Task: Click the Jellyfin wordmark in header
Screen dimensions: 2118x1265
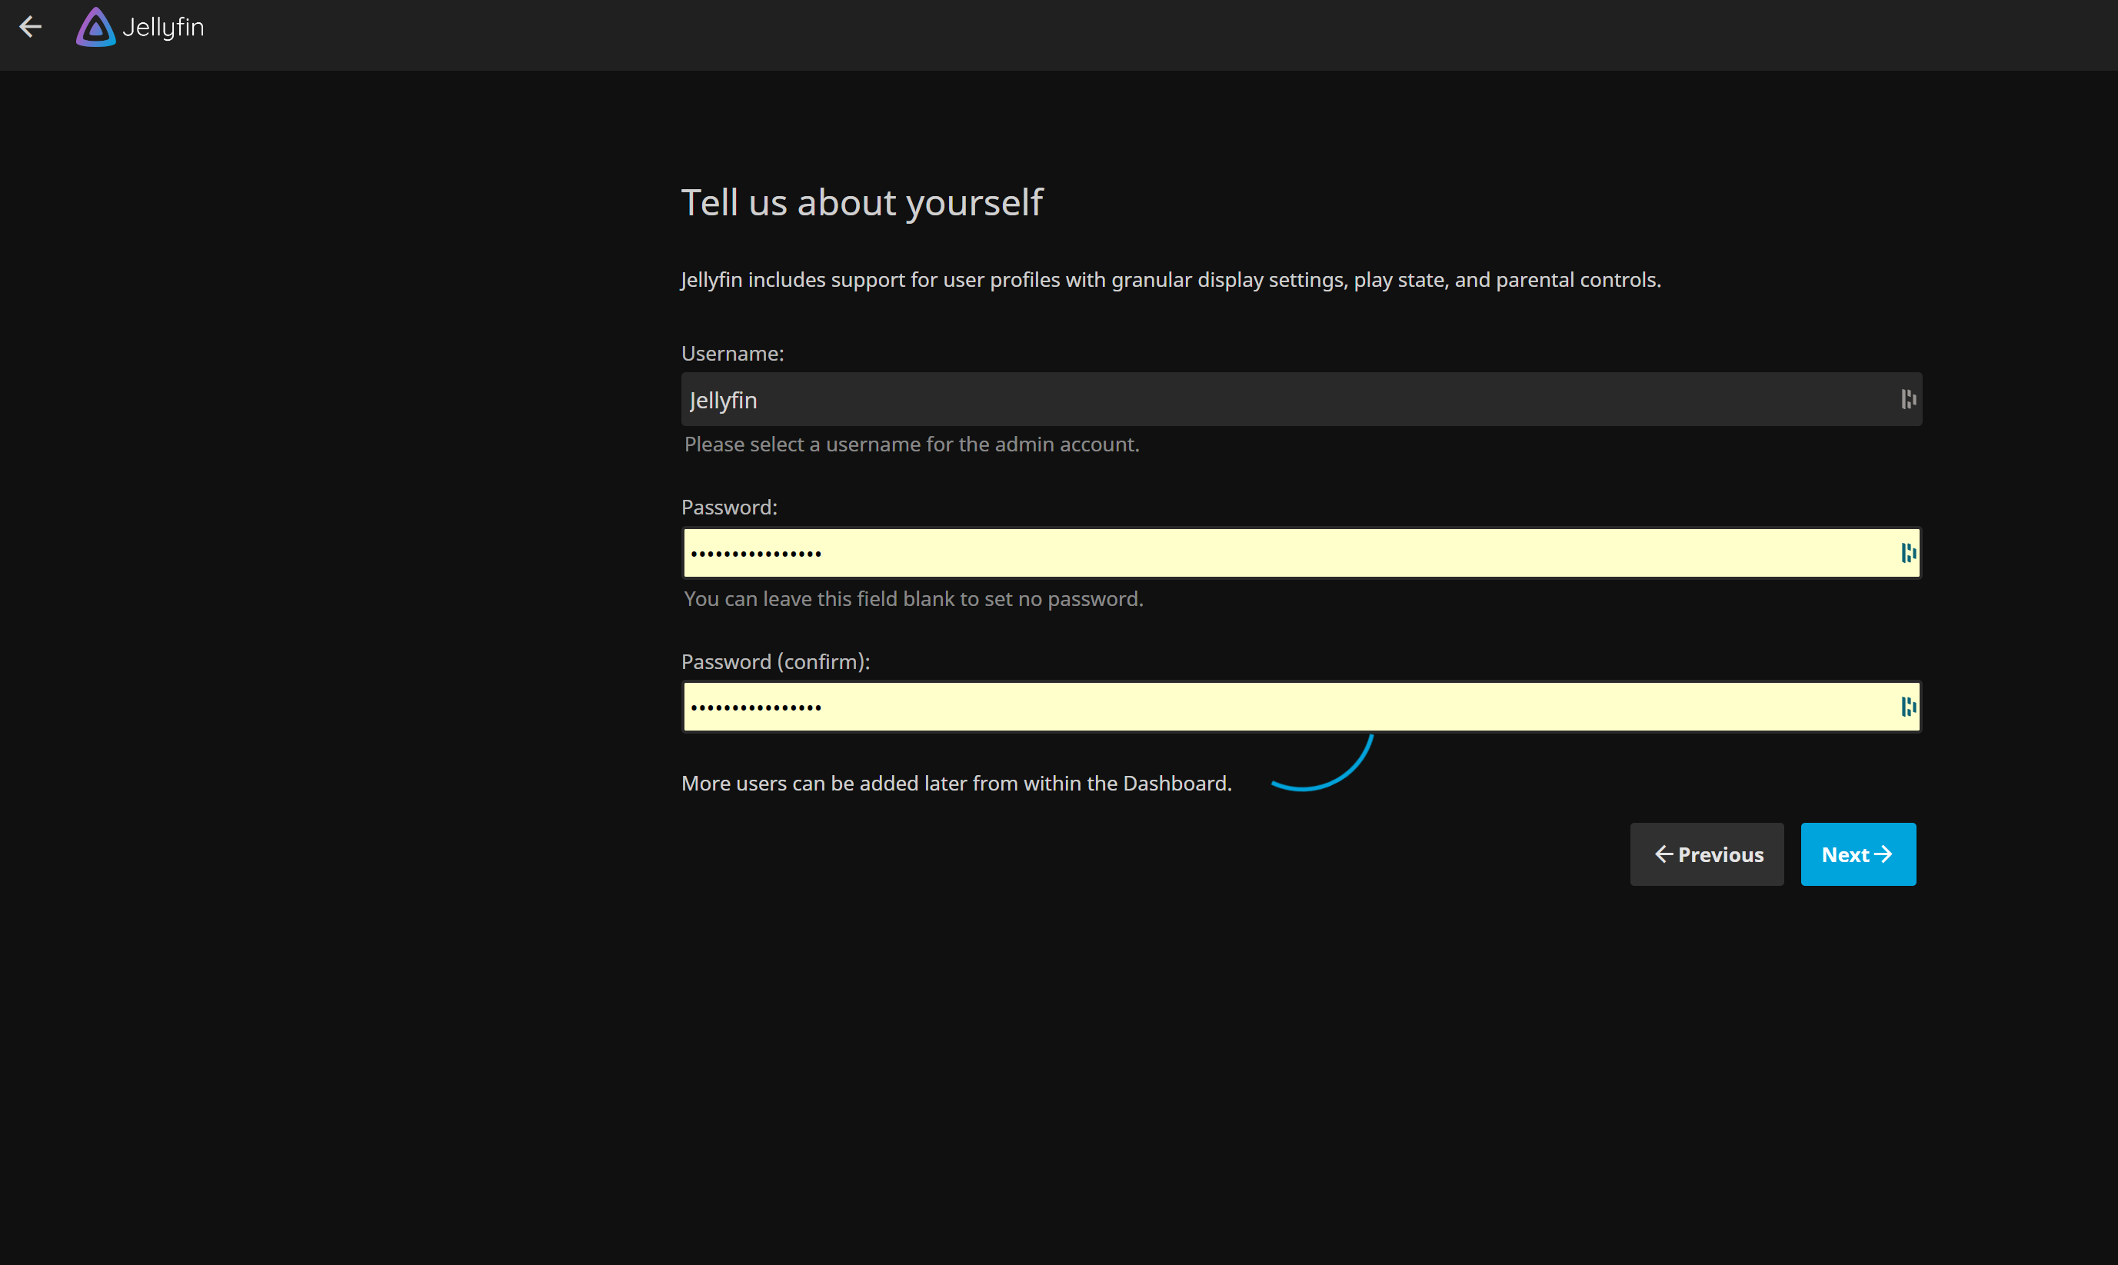Action: (x=163, y=27)
